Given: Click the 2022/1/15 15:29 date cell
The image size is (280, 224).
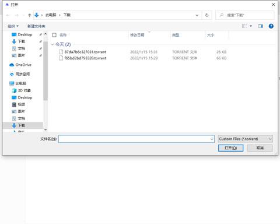Looking at the screenshot, I should click(x=143, y=58).
